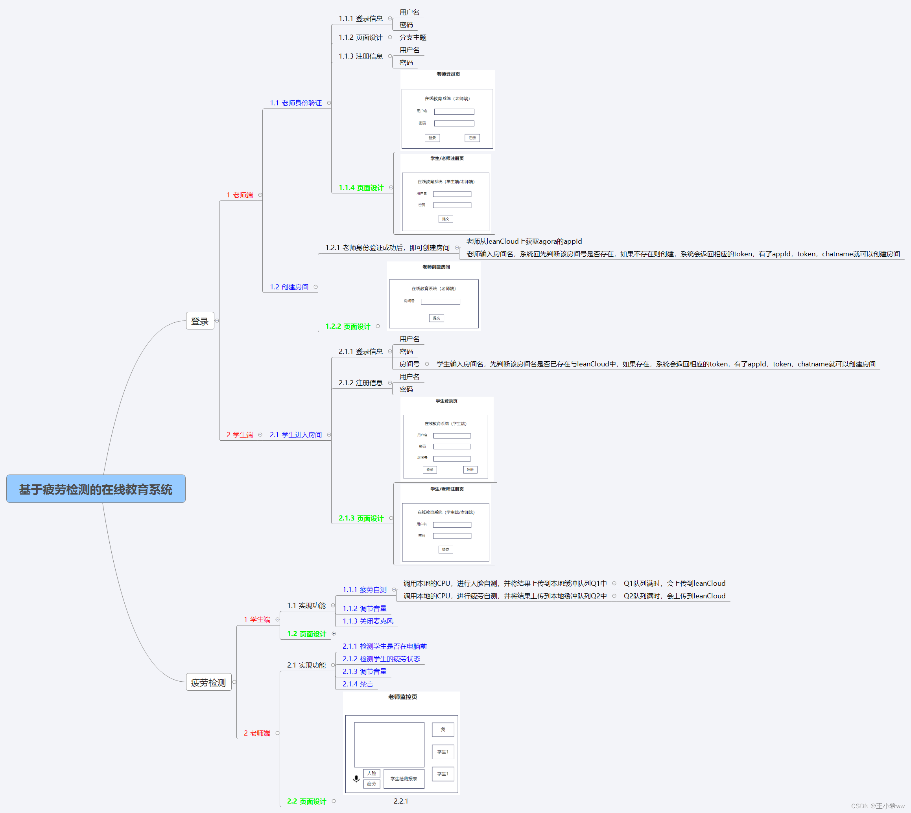This screenshot has width=911, height=813.
Task: Collapse toggle after 房间号 node
Action: coord(427,364)
